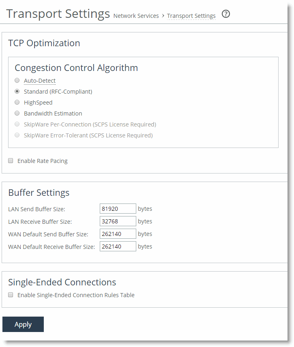Click the LAN Send Buffer Size field

(x=118, y=209)
